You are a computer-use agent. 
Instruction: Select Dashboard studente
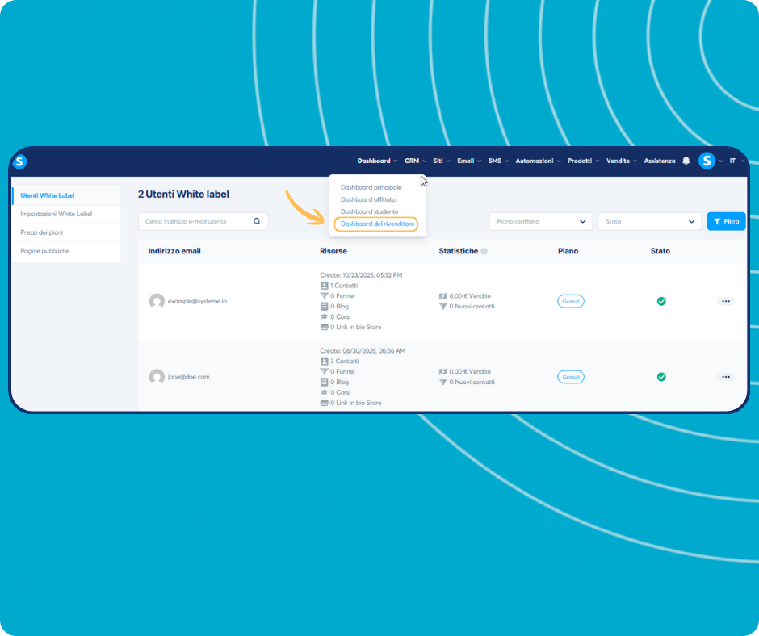[x=369, y=211]
